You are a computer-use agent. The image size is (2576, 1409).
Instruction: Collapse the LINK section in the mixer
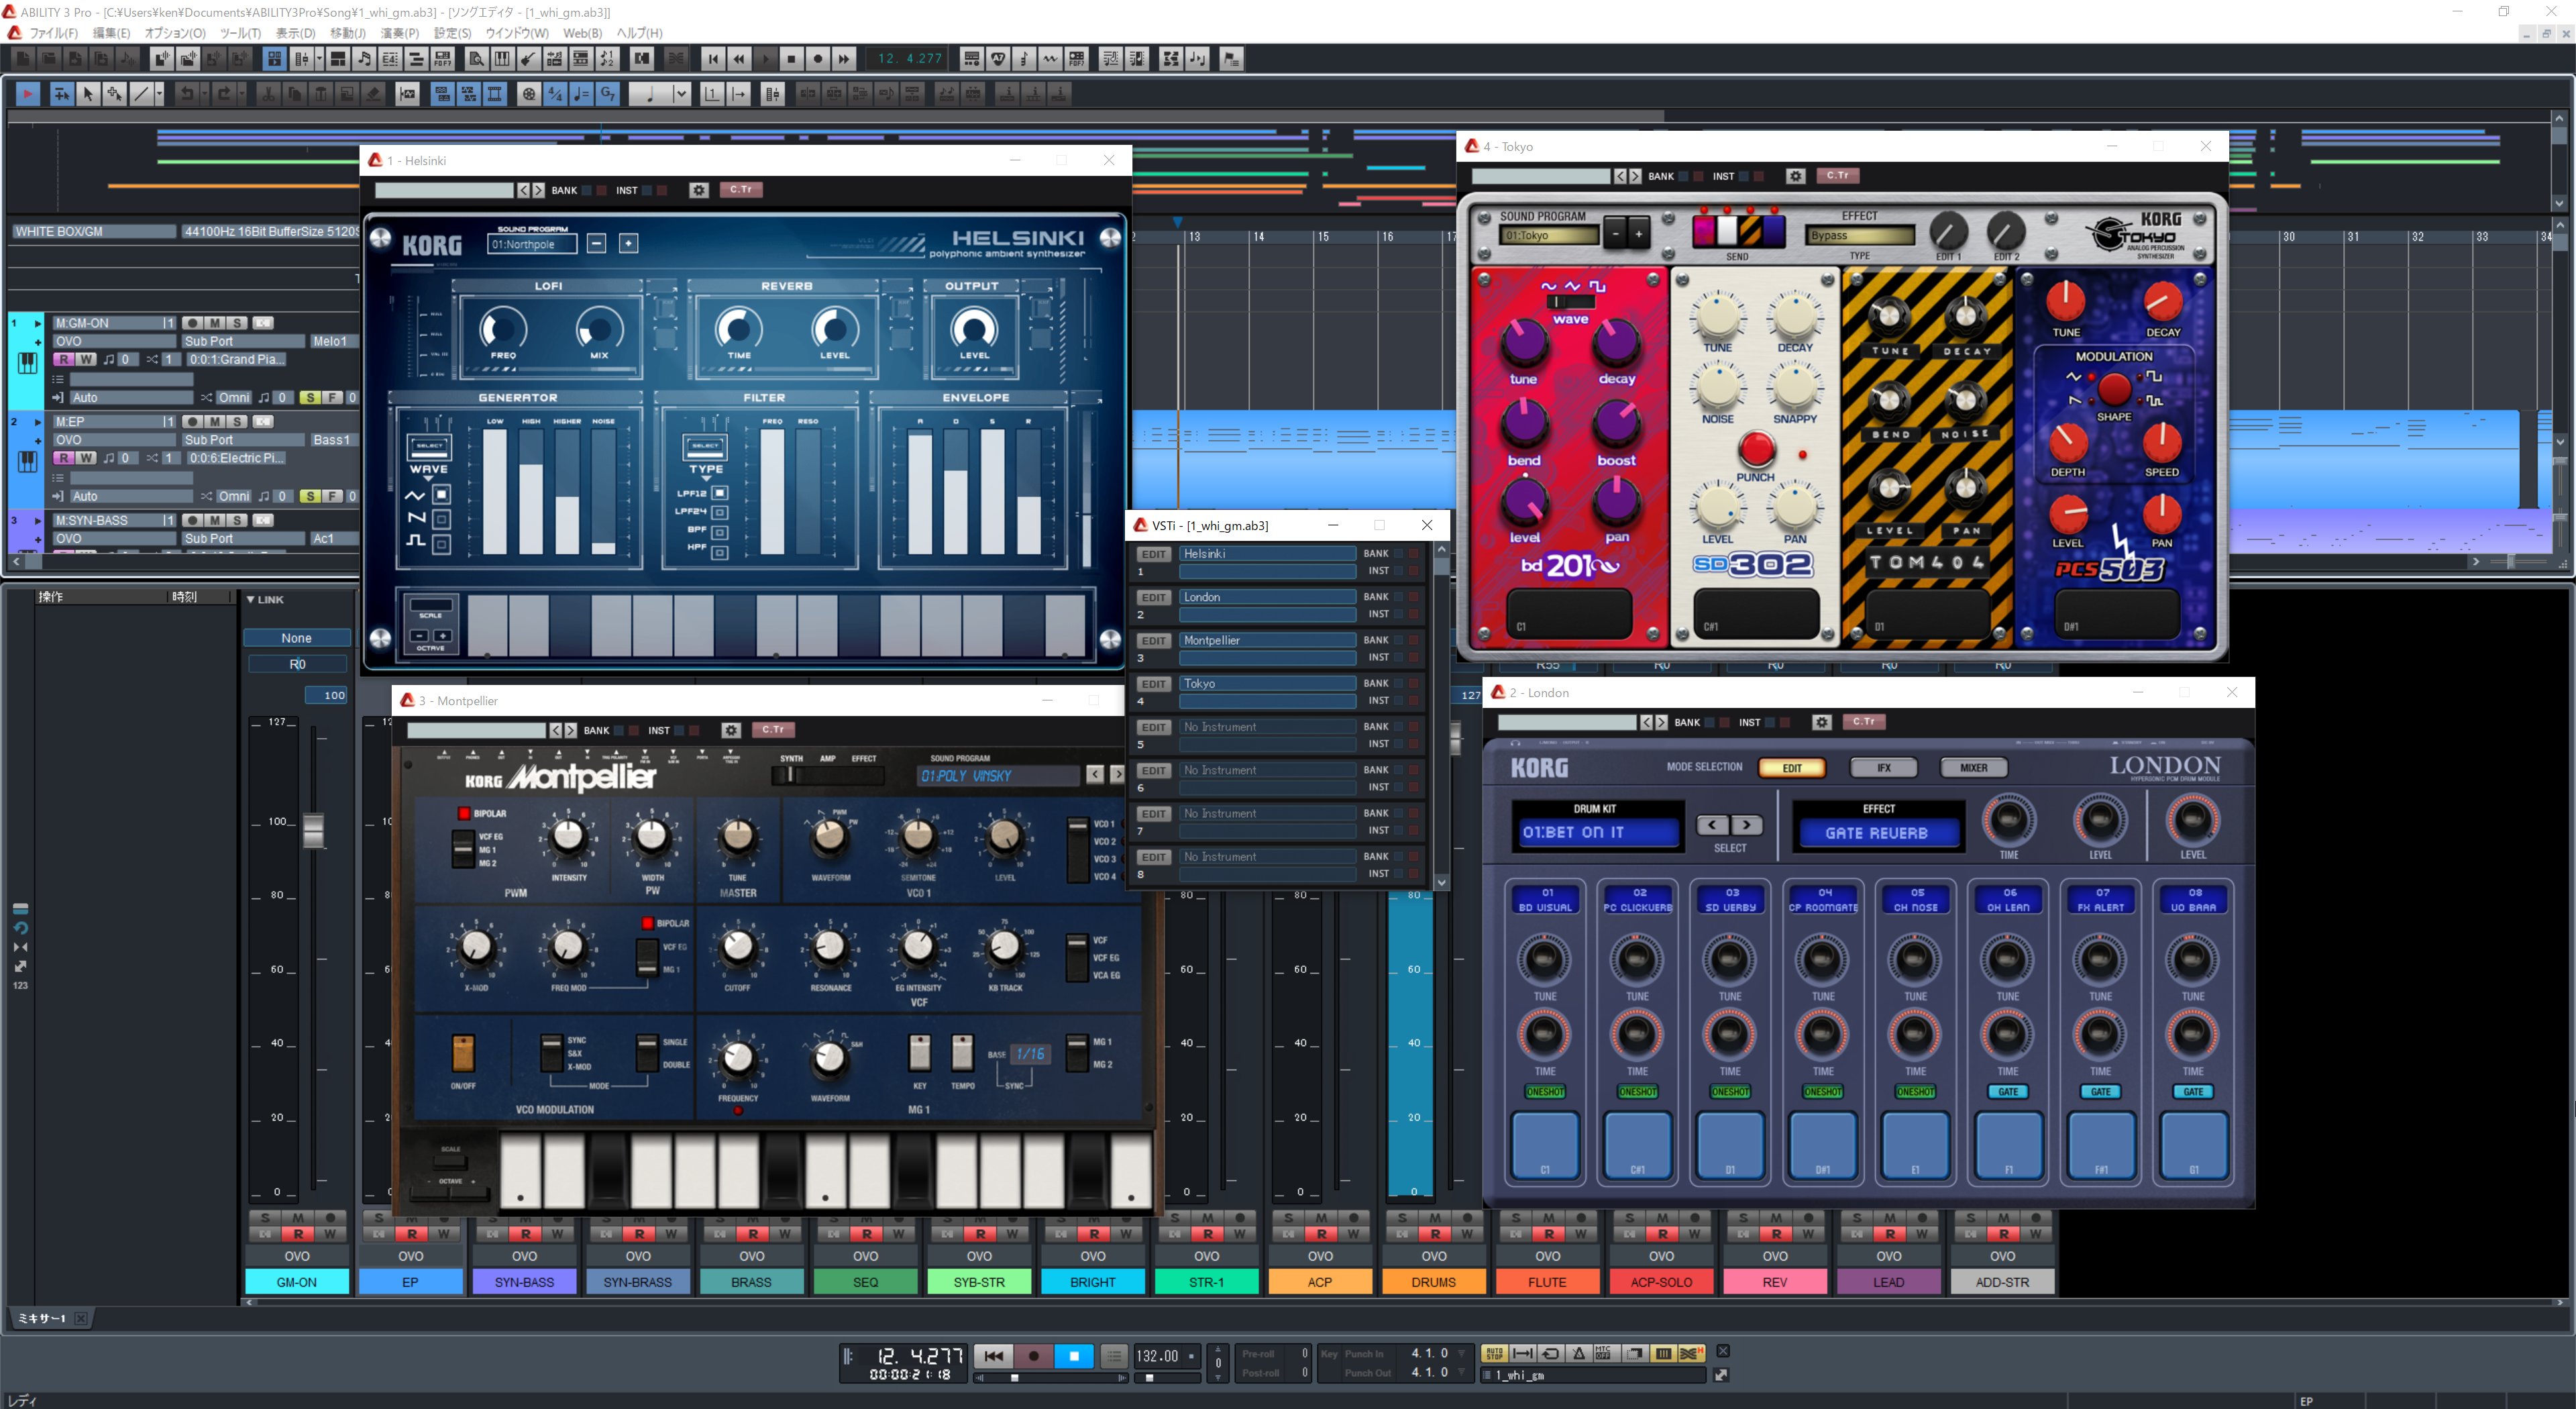tap(251, 600)
